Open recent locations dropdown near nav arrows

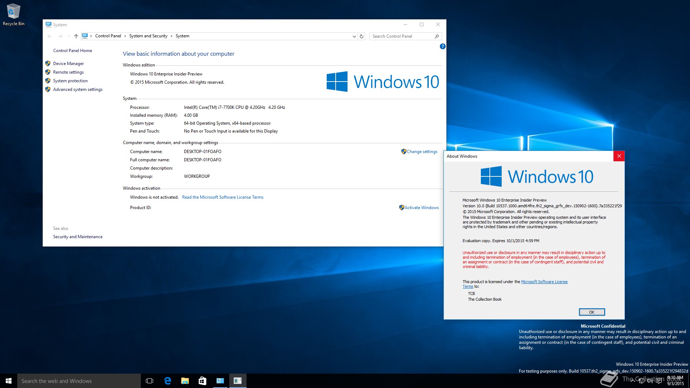(69, 36)
